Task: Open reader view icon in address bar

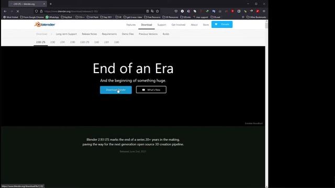Action: pyautogui.click(x=148, y=11)
